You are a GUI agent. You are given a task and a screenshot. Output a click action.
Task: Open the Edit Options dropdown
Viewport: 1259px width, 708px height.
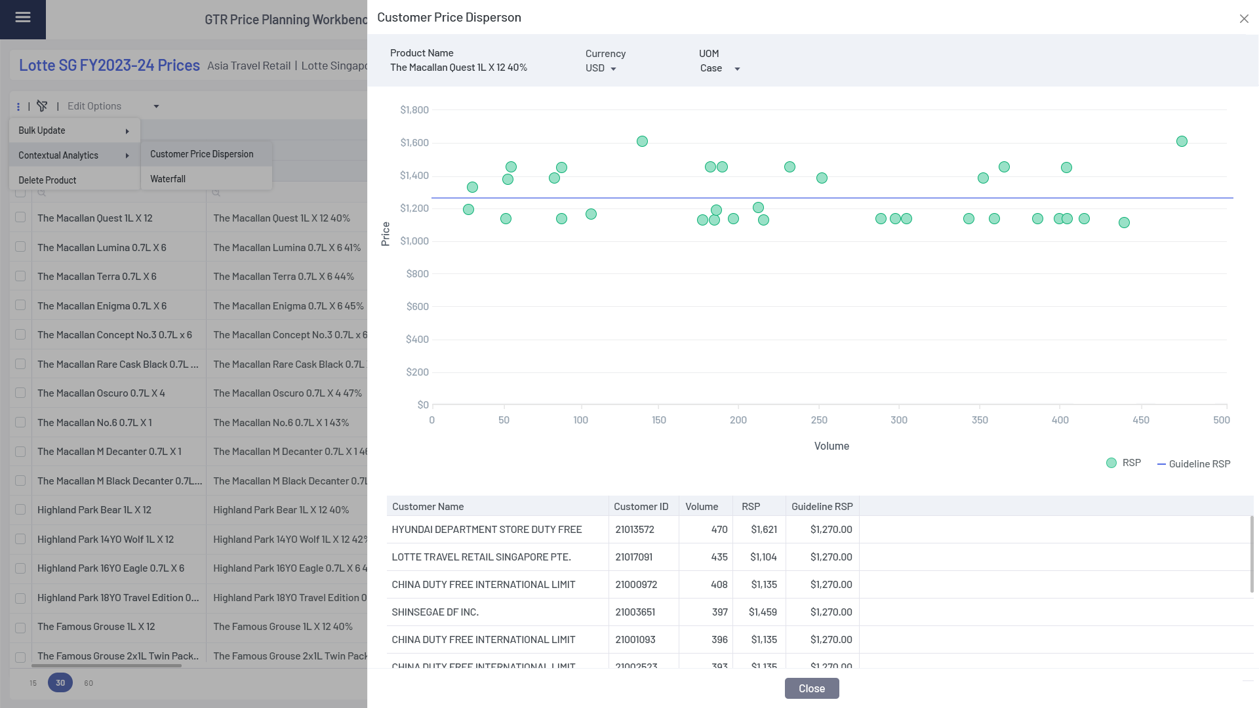click(113, 106)
